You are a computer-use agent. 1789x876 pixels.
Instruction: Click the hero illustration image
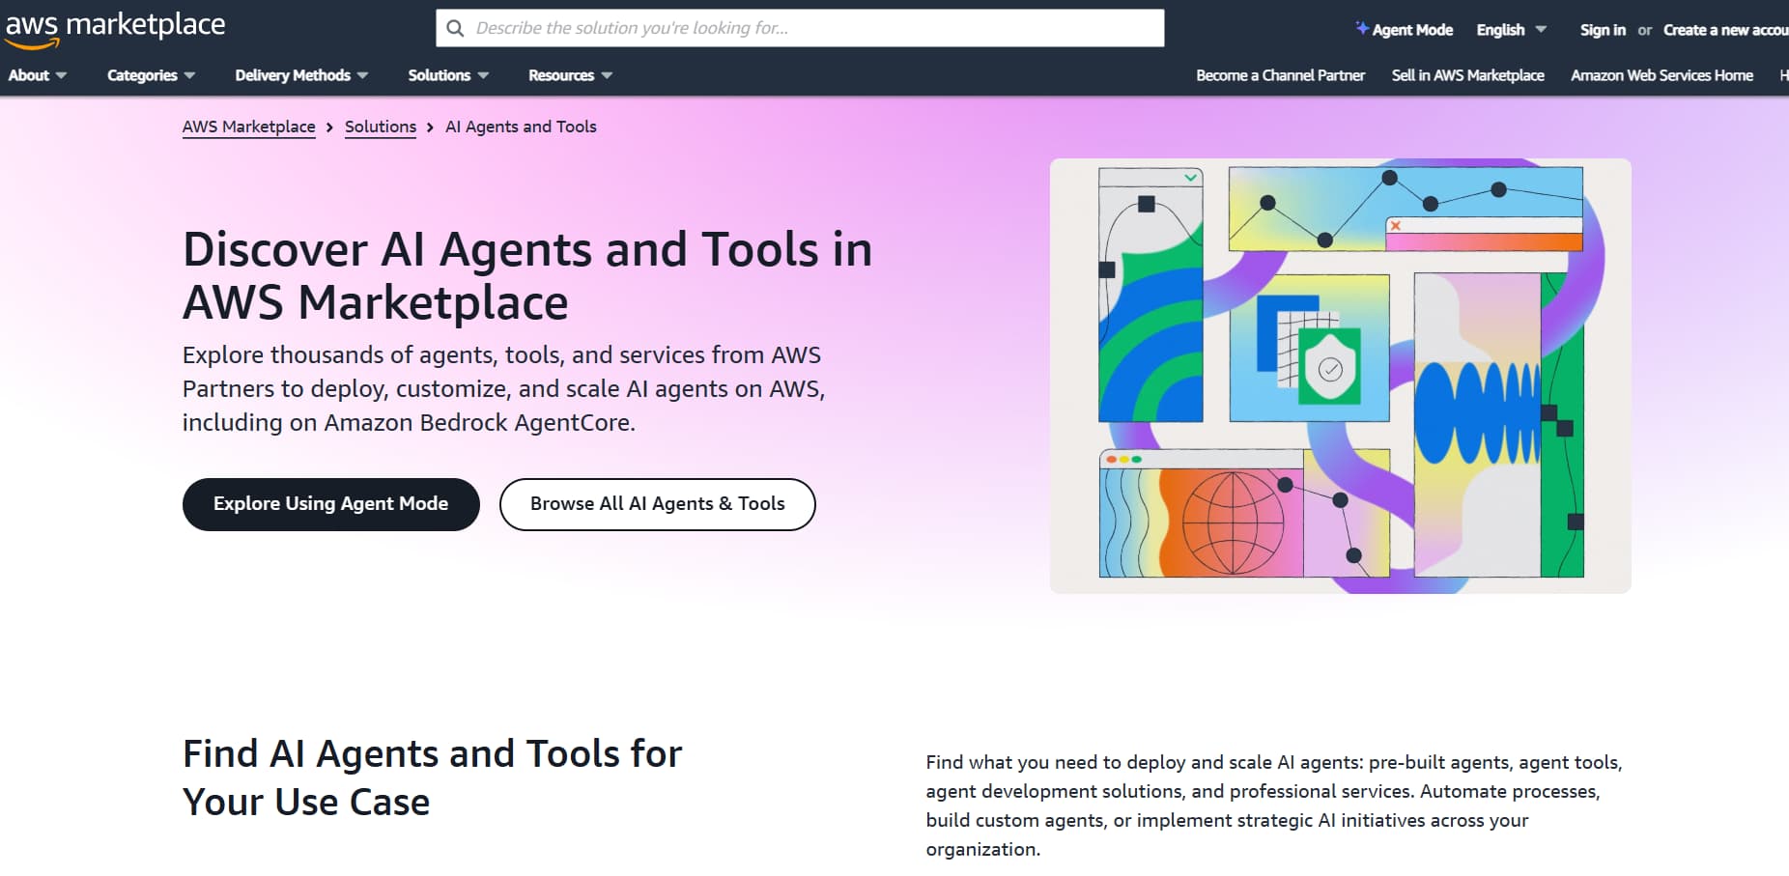(x=1340, y=376)
